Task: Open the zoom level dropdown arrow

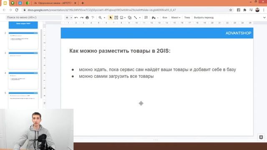Action: click(104, 17)
